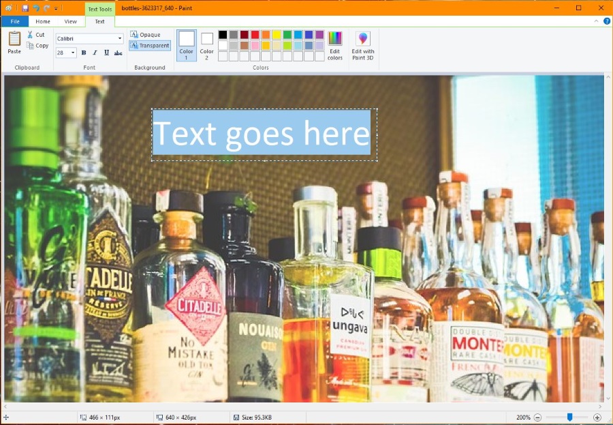Pick the orange color swatch

tap(266, 35)
